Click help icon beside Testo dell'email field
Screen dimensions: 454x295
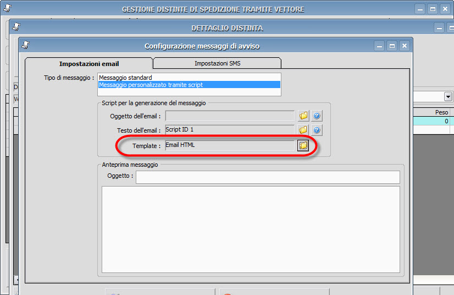317,130
